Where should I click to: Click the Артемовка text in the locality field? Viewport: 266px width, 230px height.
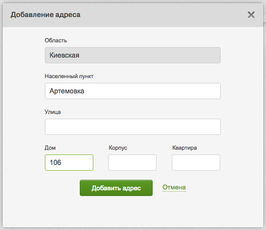point(67,91)
